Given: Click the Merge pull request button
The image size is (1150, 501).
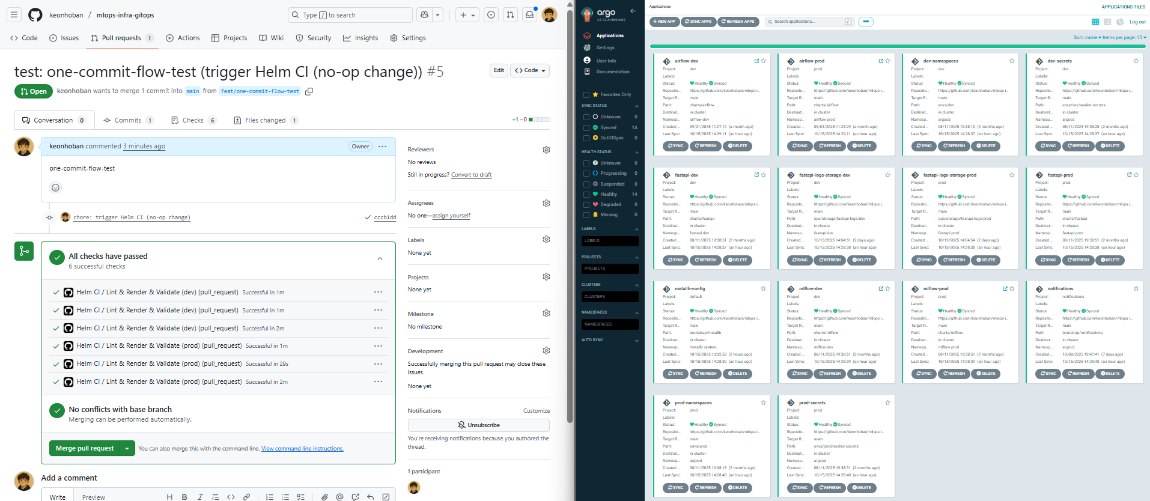Looking at the screenshot, I should click(85, 449).
